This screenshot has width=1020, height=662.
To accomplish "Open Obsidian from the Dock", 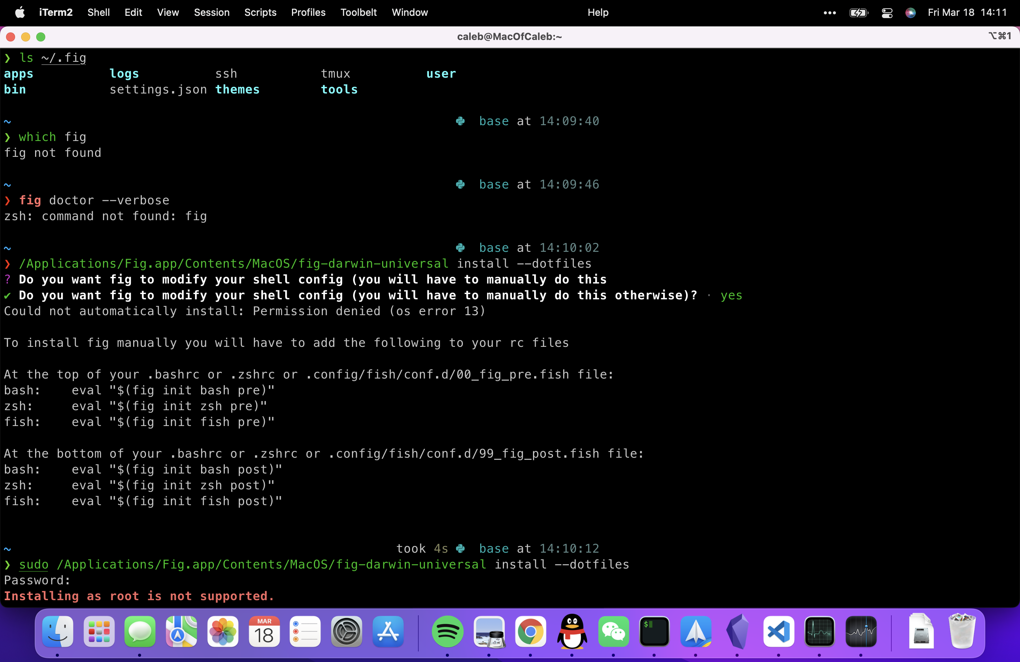I will 738,633.
